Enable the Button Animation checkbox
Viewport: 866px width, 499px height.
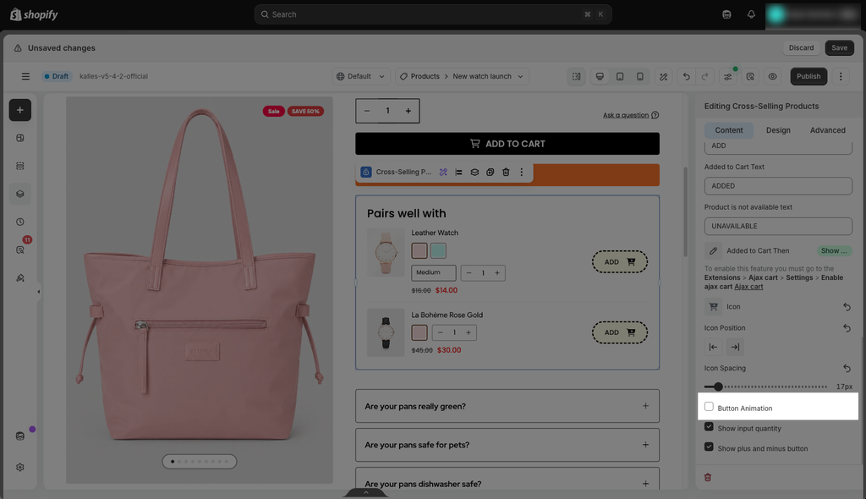(x=709, y=407)
